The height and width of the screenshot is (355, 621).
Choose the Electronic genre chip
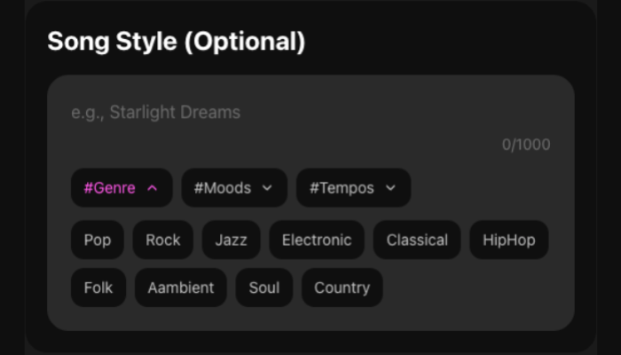pyautogui.click(x=317, y=240)
